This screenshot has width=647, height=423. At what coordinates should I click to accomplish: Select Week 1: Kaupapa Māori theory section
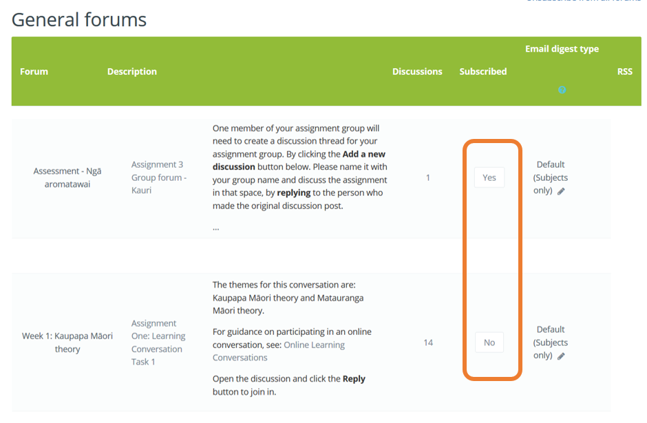tap(67, 343)
